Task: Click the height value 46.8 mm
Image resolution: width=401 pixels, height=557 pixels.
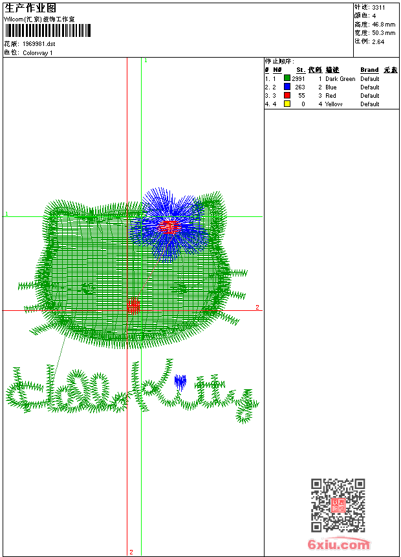Action: (384, 24)
